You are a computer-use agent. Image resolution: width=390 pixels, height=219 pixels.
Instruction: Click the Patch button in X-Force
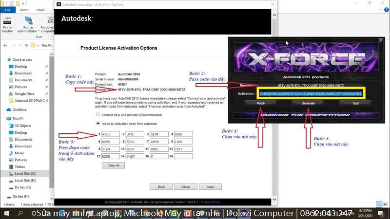click(x=261, y=103)
